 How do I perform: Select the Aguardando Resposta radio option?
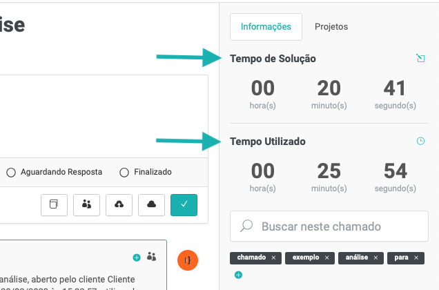pyautogui.click(x=11, y=172)
